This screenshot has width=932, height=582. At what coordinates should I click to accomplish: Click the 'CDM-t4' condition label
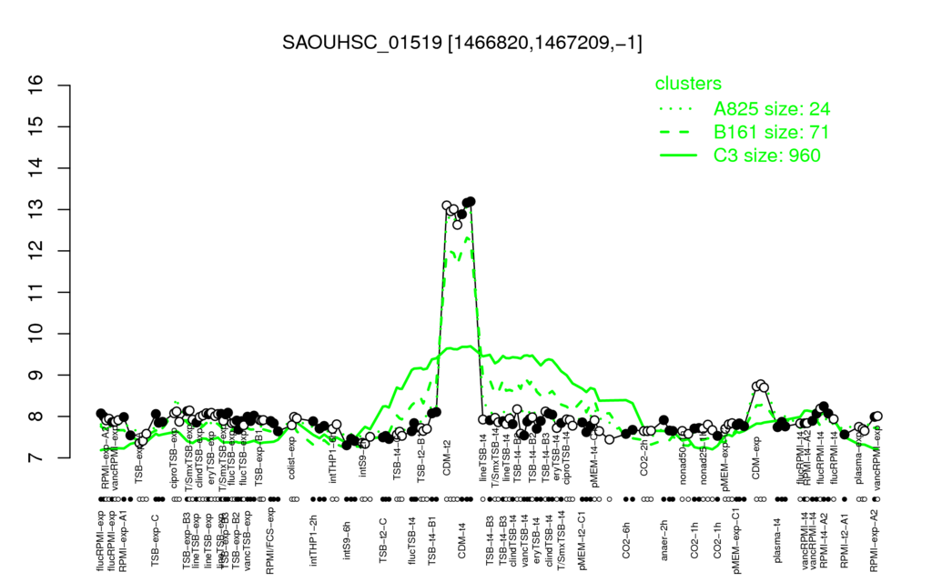tap(461, 540)
